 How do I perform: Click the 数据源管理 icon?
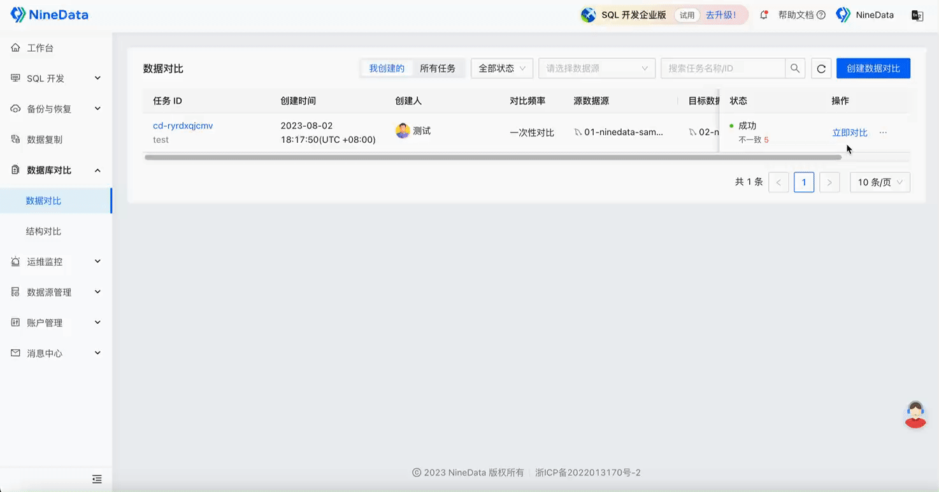point(15,292)
